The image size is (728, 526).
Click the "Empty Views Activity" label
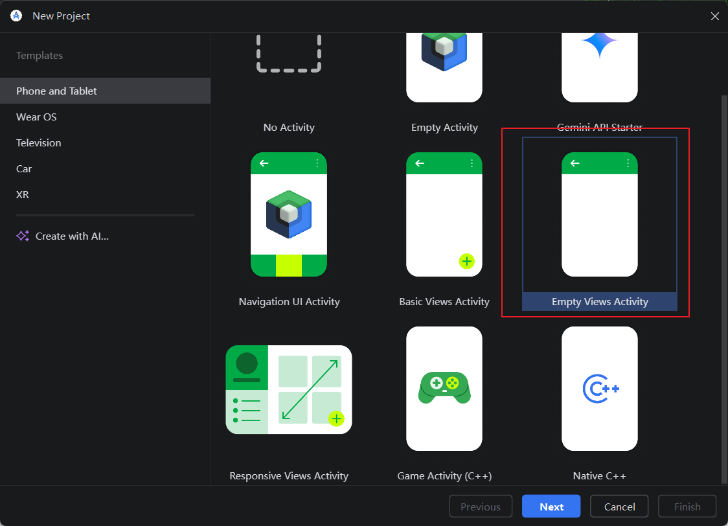(x=599, y=301)
